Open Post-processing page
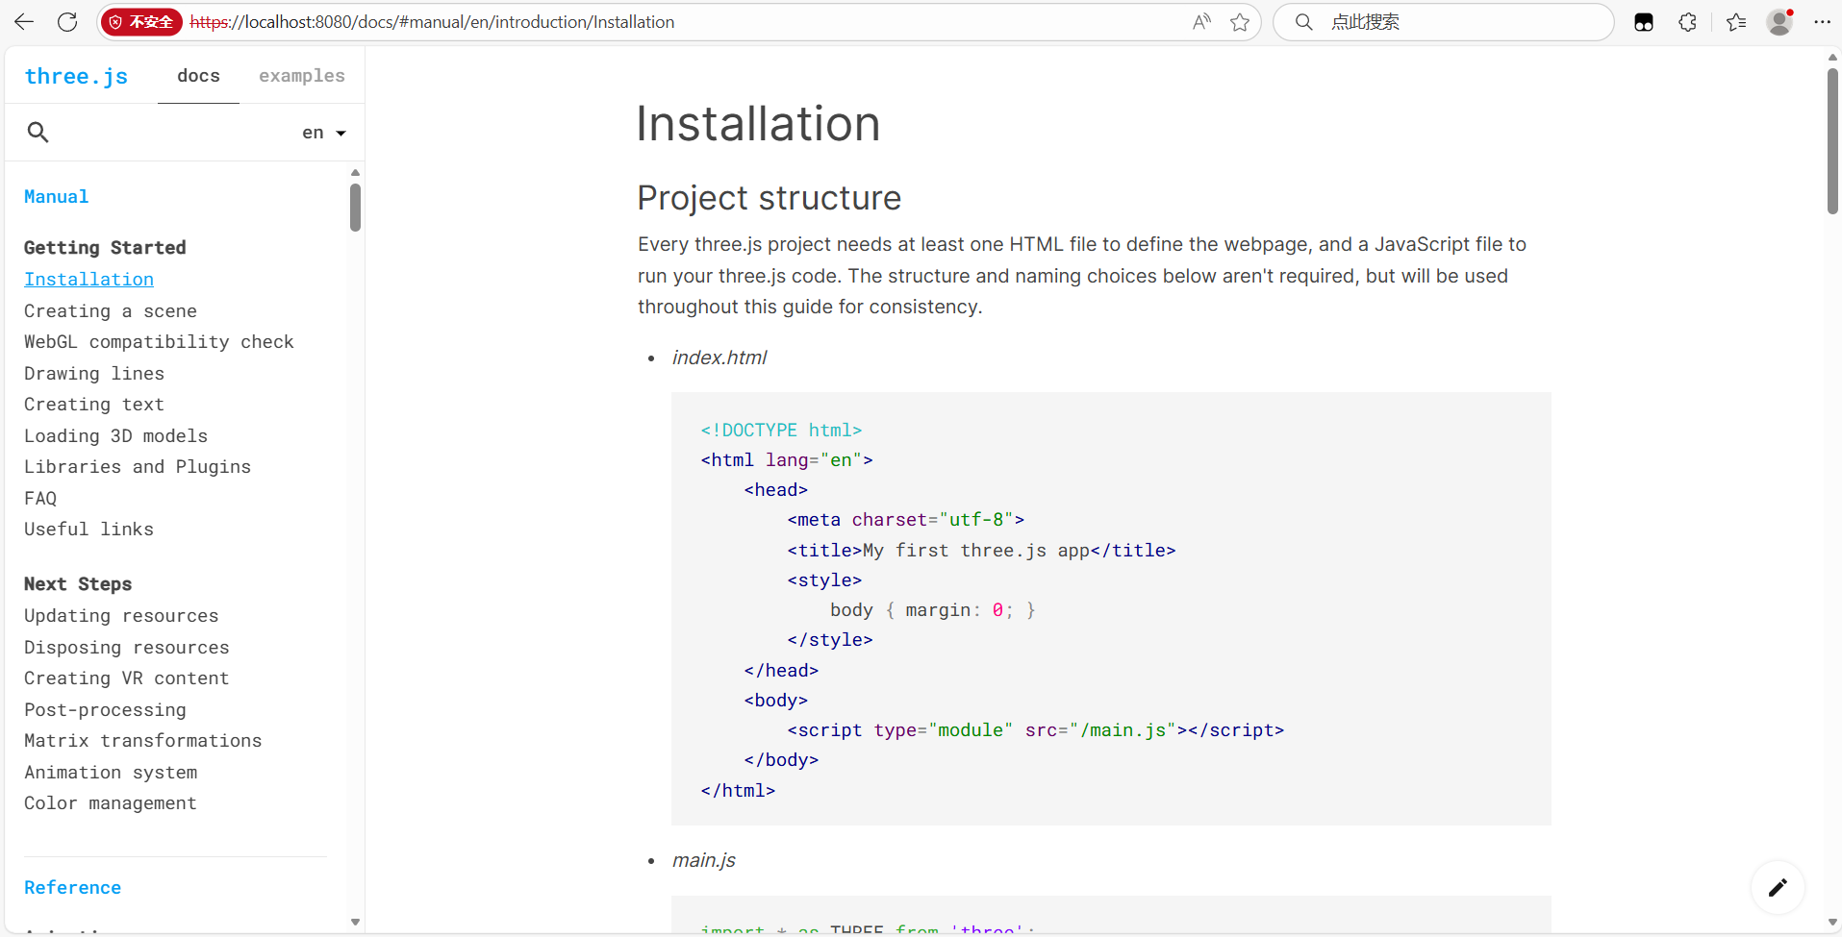This screenshot has height=937, width=1842. tap(105, 710)
